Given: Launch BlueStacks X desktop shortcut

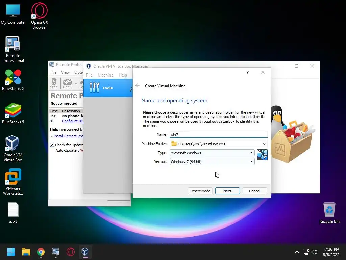Looking at the screenshot, I should pyautogui.click(x=13, y=80).
